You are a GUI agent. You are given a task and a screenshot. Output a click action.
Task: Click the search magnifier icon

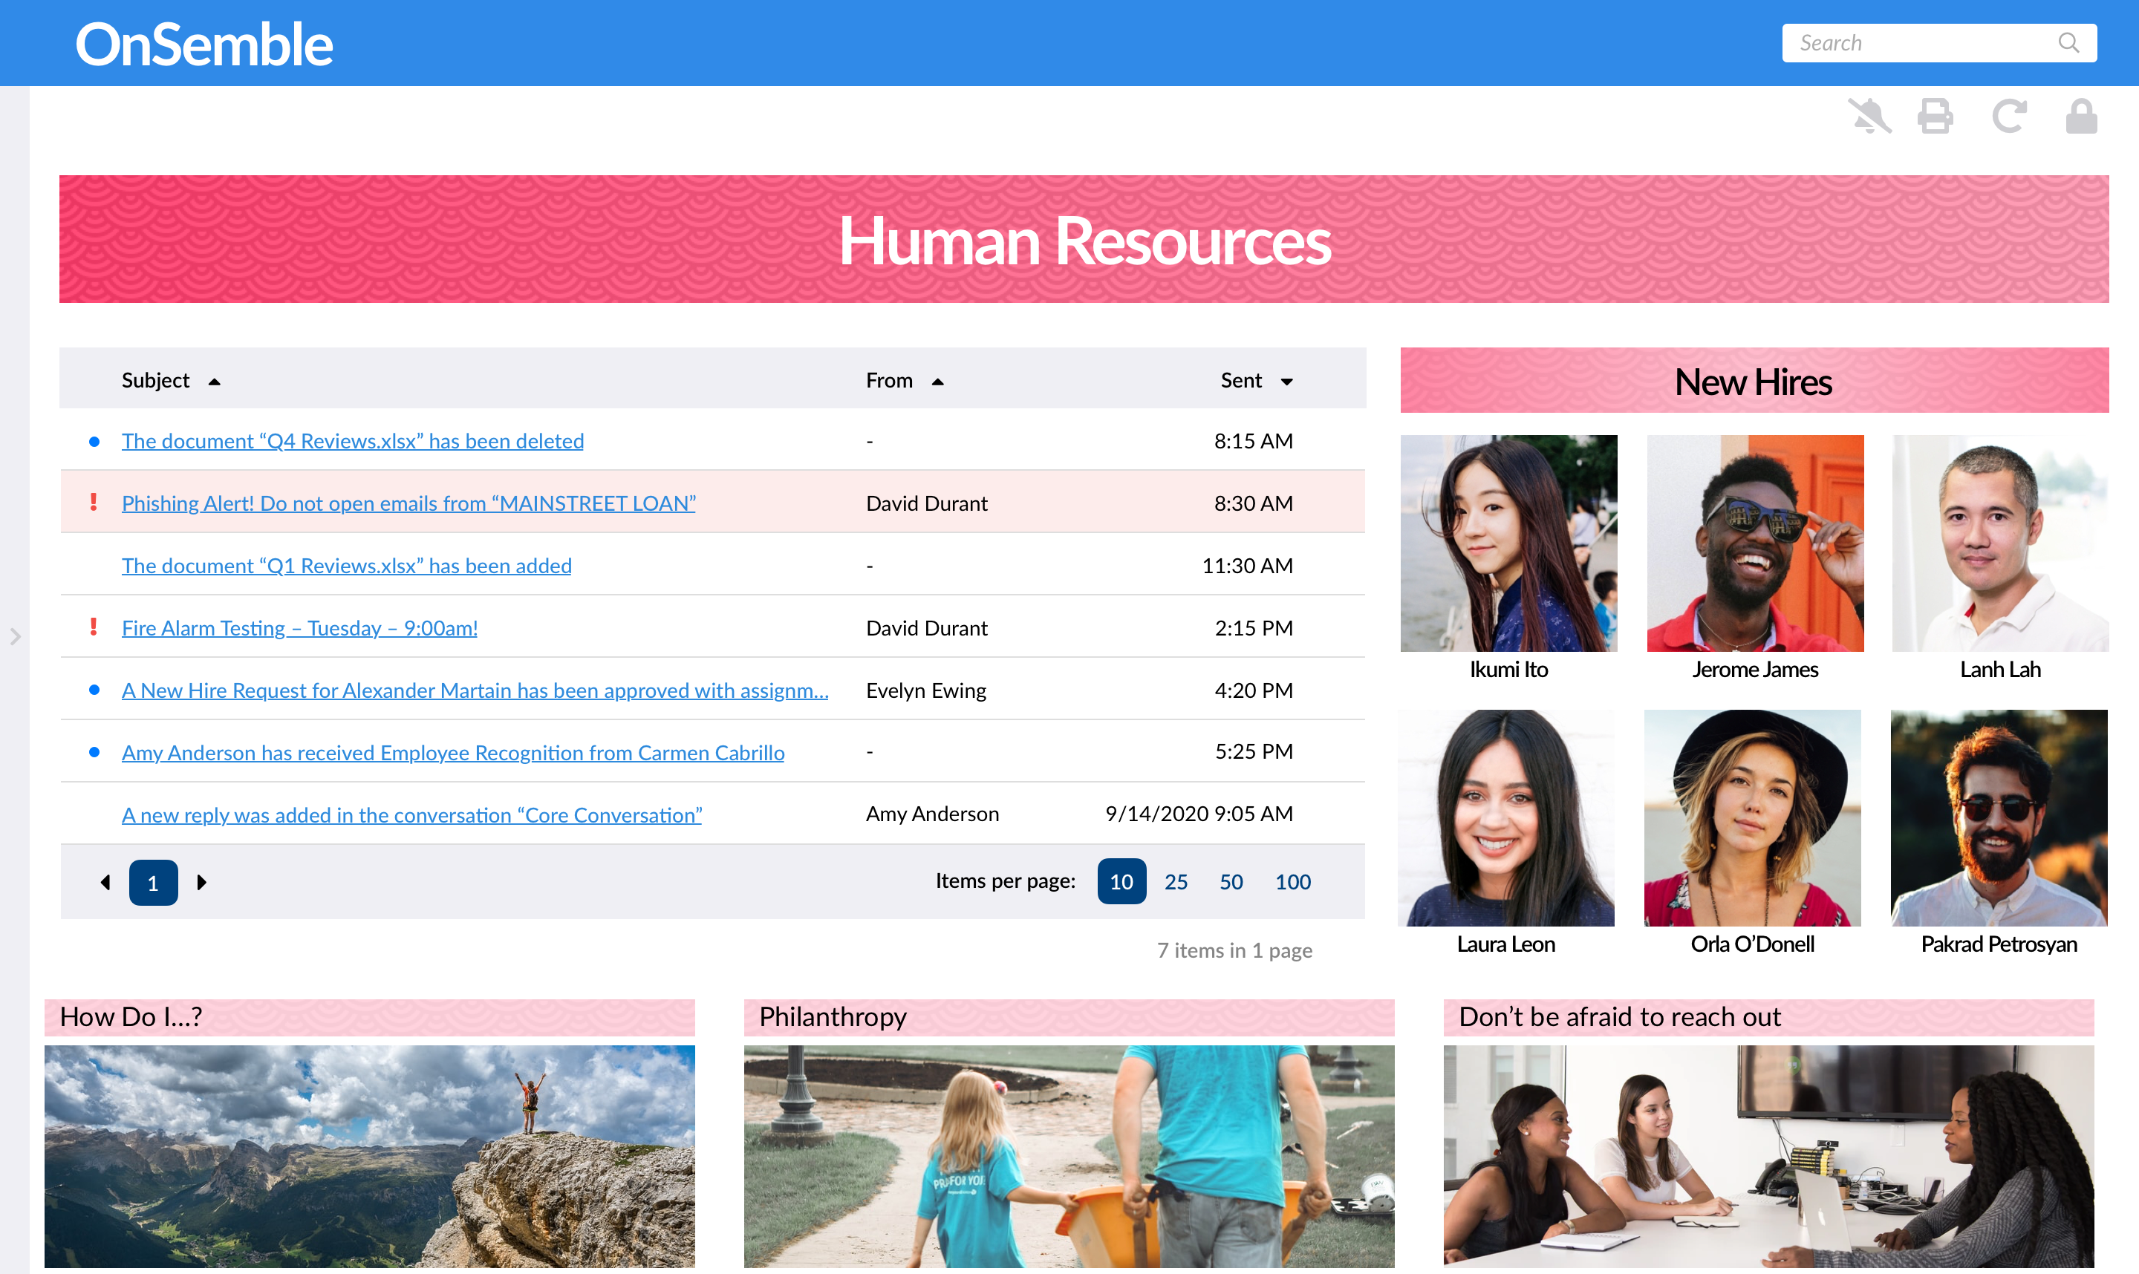click(2068, 43)
